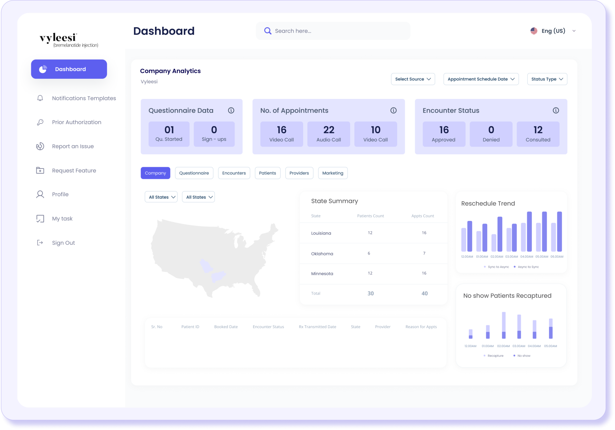
Task: Click the Prior Authorization key icon
Action: click(40, 122)
